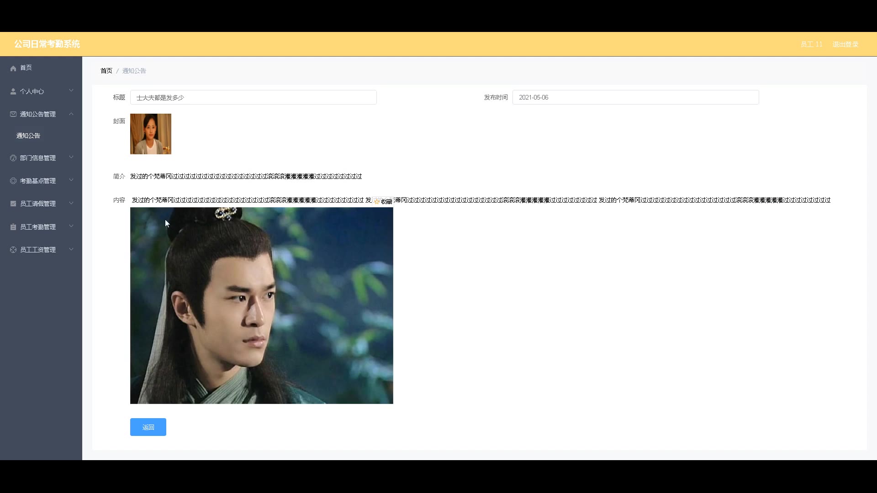The width and height of the screenshot is (877, 493).
Task: Click the icon beside 部门信息管理
Action: 13,158
